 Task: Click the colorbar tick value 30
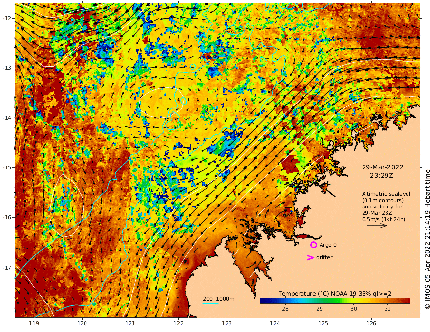[x=353, y=309]
